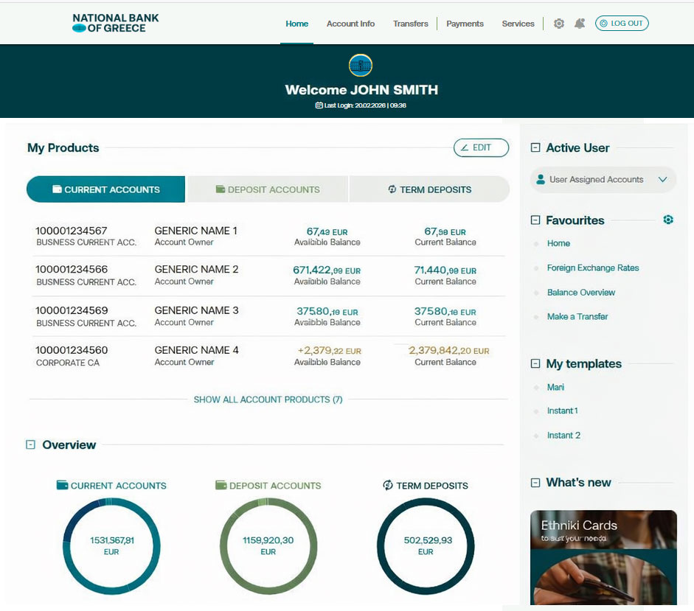Click Show All Account Products link
694x611 pixels.
[x=268, y=399]
